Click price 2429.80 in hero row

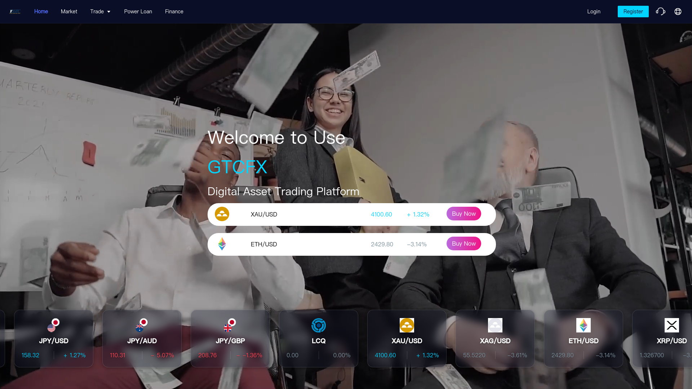click(x=382, y=244)
